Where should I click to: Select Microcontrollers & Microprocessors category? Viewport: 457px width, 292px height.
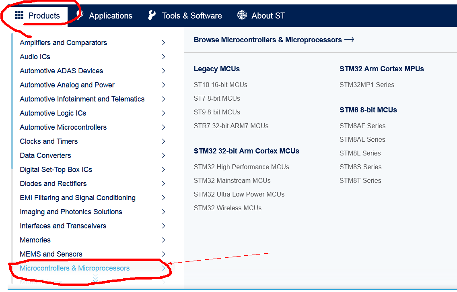click(x=74, y=268)
